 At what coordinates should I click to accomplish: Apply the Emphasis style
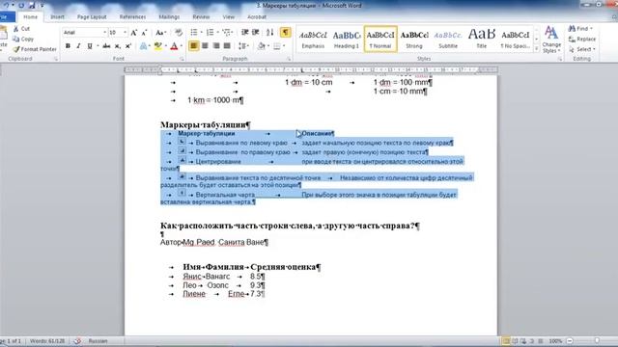[313, 40]
